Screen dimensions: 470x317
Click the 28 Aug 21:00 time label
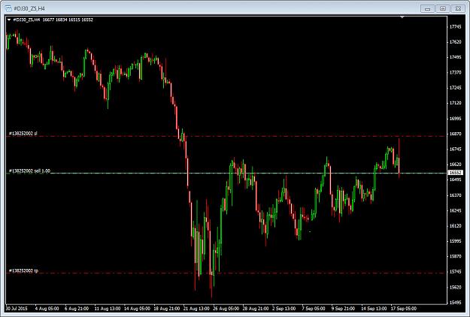256,308
